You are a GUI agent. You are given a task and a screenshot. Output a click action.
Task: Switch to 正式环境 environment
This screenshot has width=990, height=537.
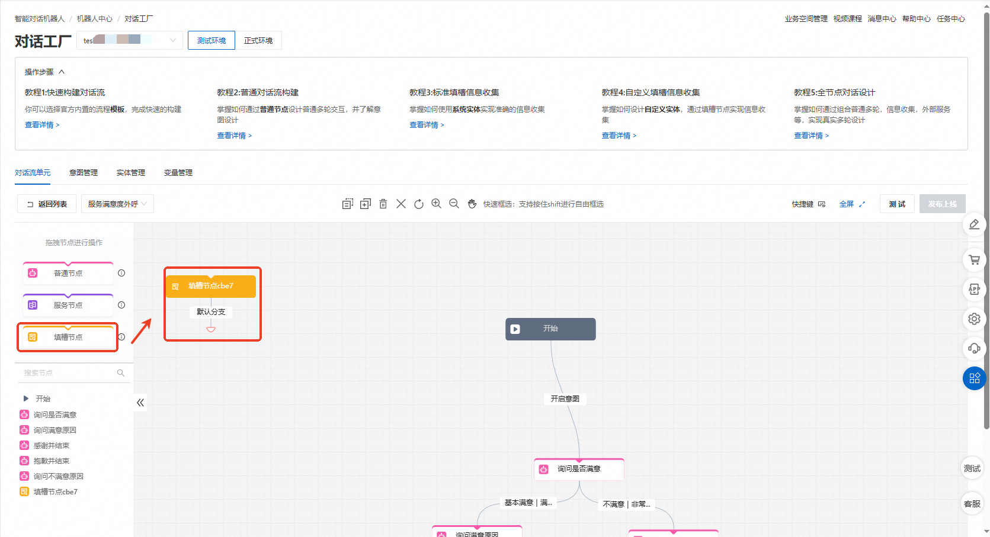click(x=258, y=40)
